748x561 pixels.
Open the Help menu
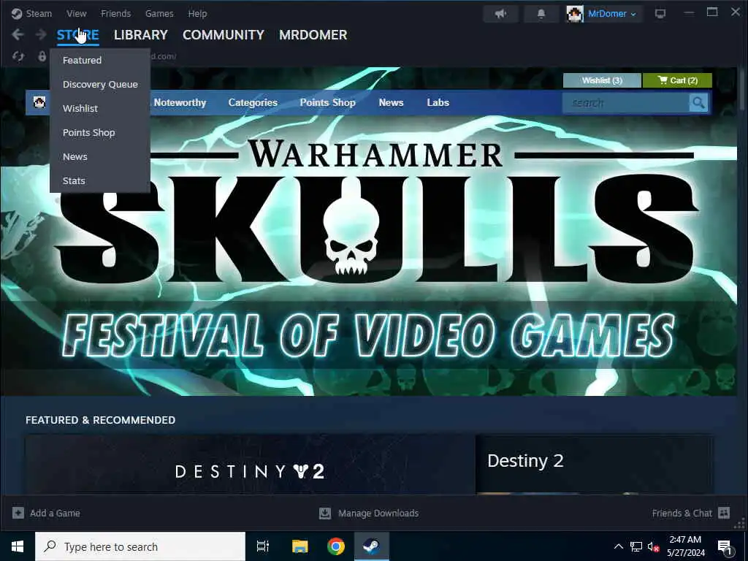197,13
